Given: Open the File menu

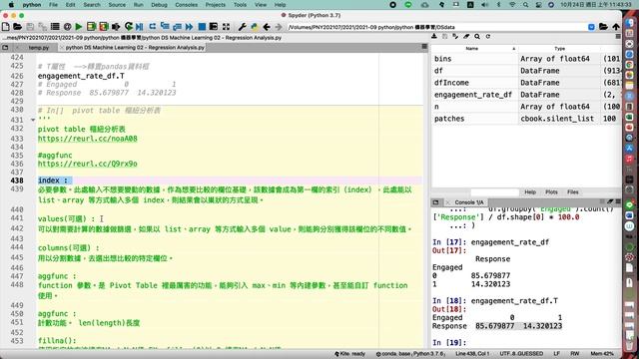Looking at the screenshot, I should pos(53,5).
